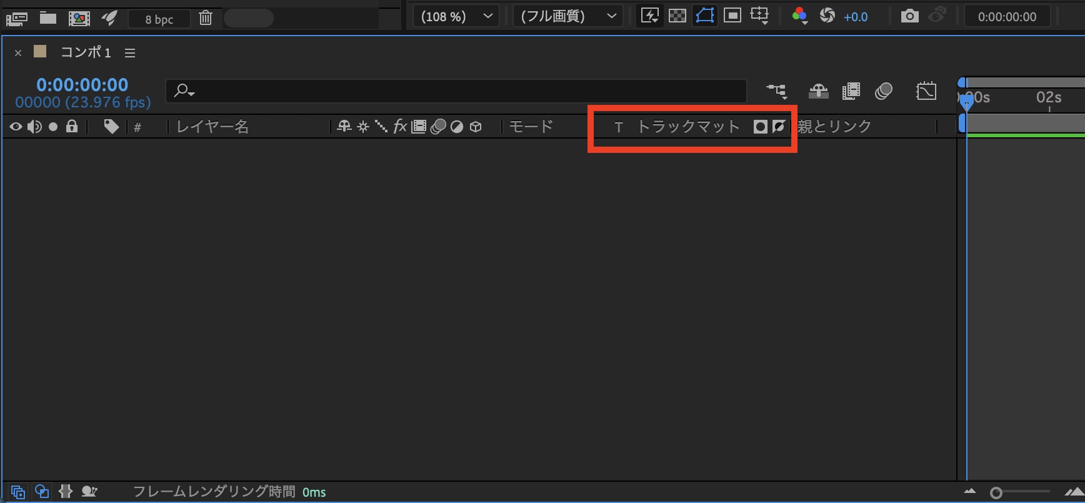Open the color channel display menu

point(799,16)
